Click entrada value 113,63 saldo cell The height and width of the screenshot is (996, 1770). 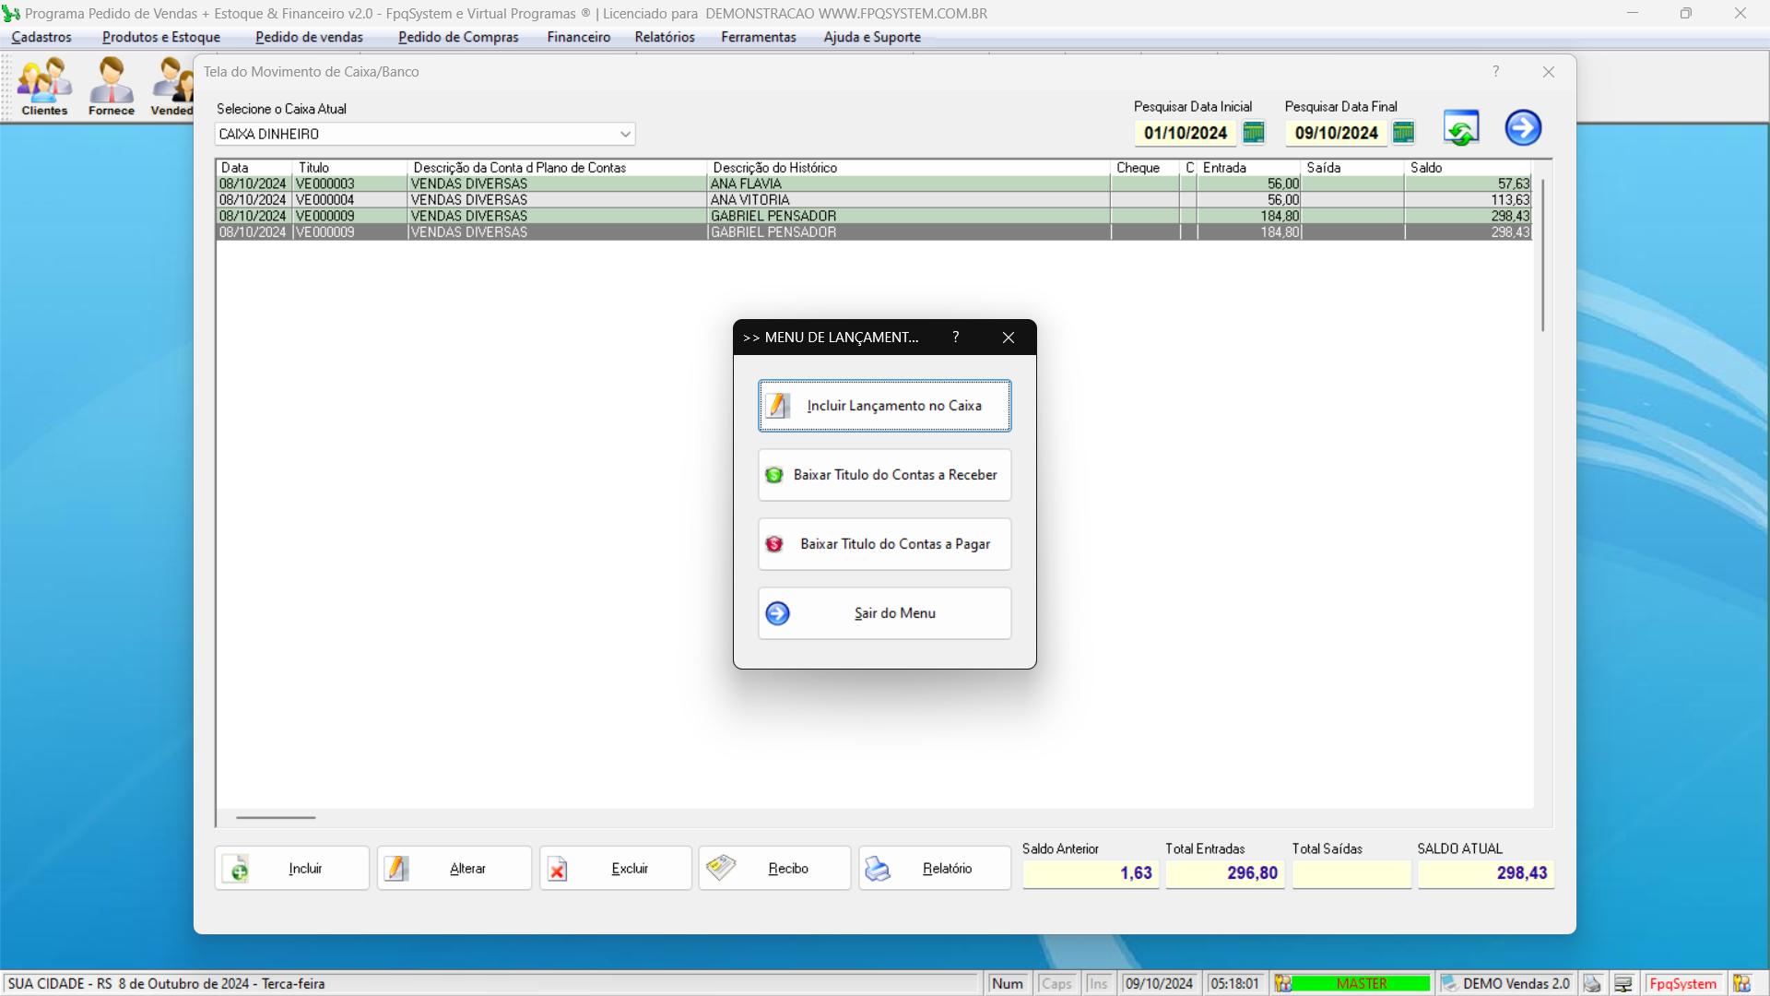point(1468,200)
